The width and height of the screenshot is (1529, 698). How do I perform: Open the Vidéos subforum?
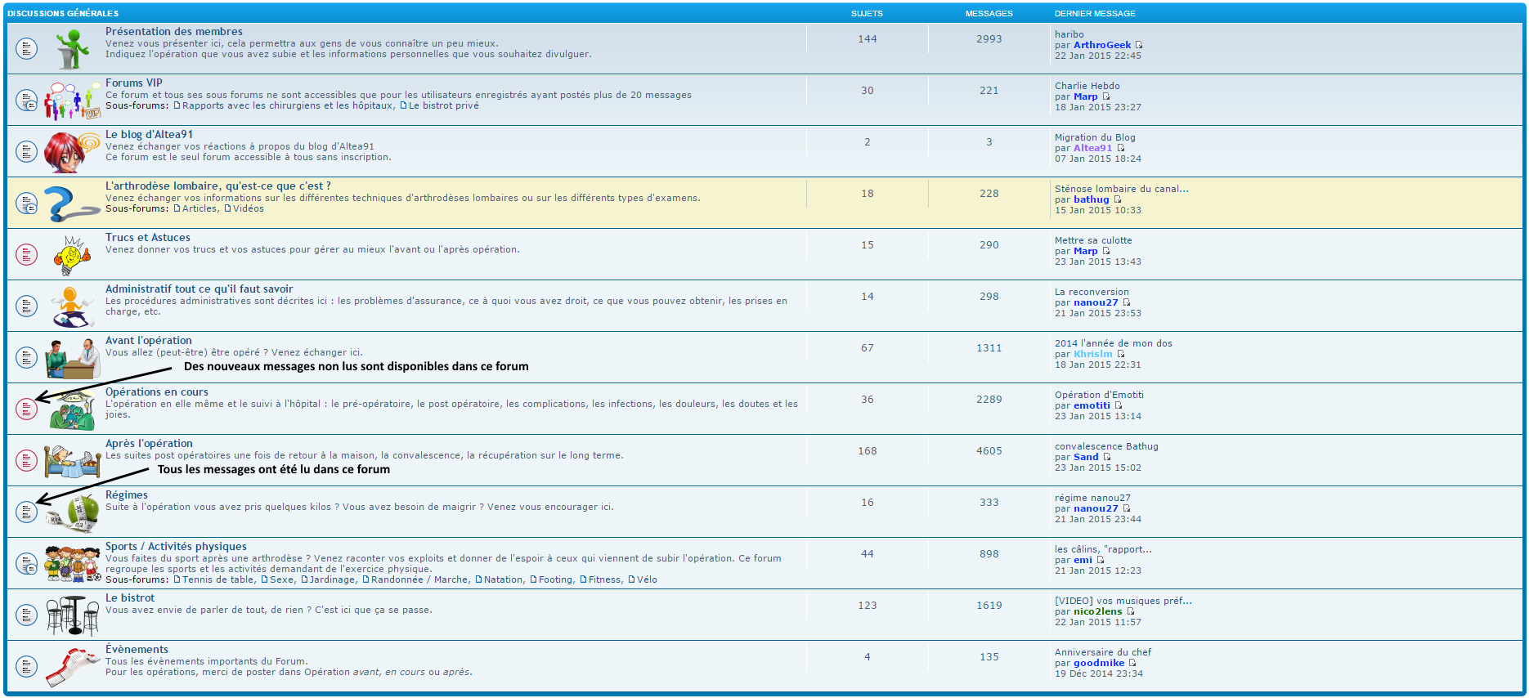pyautogui.click(x=249, y=208)
